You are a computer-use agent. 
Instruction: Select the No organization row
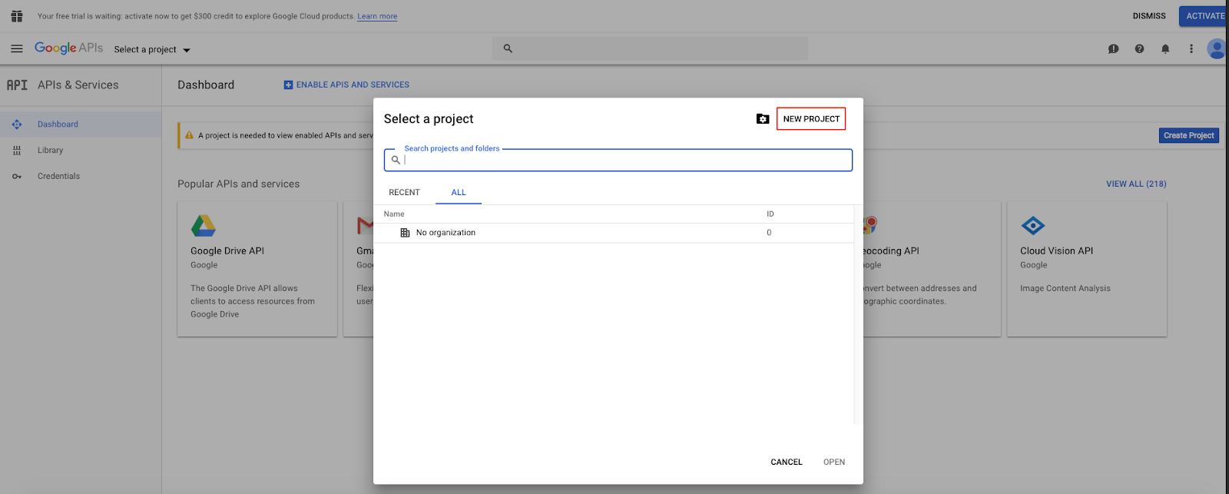(614, 233)
